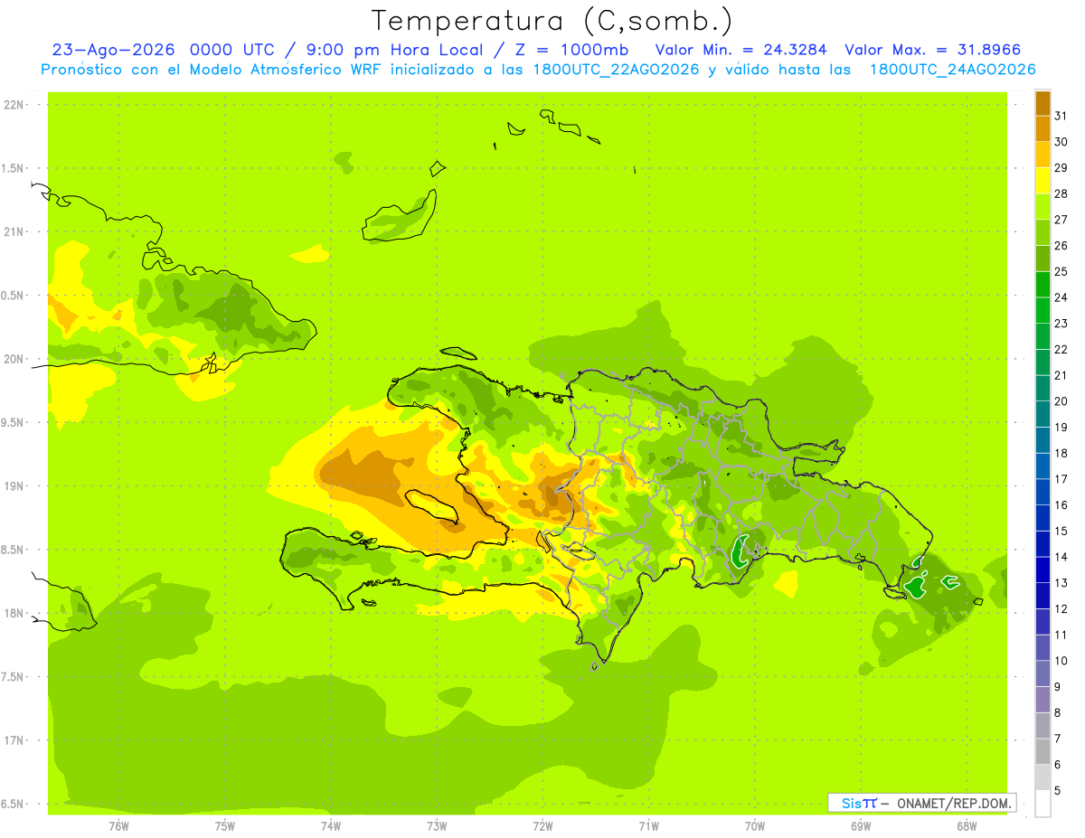The image size is (1085, 838).
Task: Click the 17N latitude axis label
Action: click(x=14, y=740)
